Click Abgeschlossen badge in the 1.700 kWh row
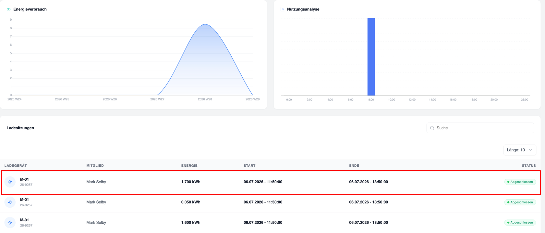 pos(520,182)
